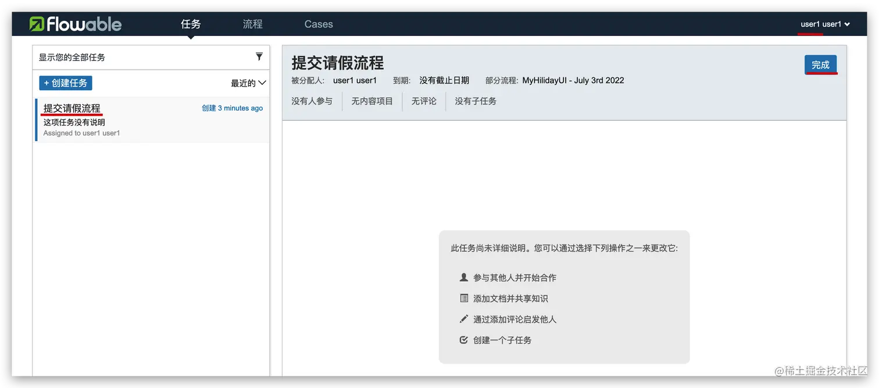The height and width of the screenshot is (388, 879).
Task: Click the person icon for involving others
Action: pos(463,277)
